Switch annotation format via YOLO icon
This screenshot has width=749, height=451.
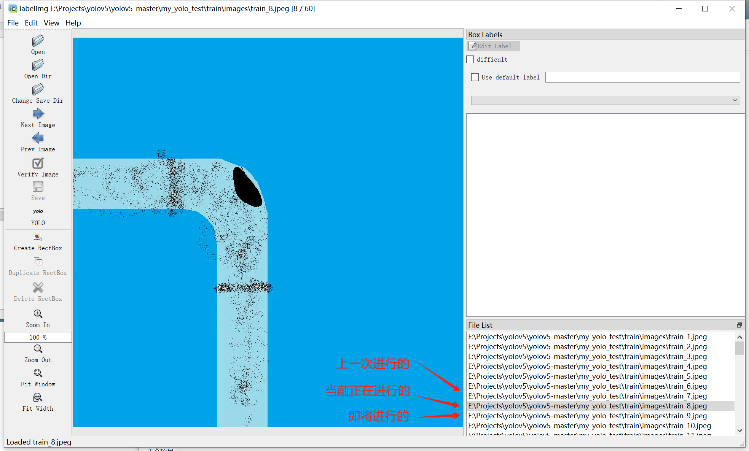pyautogui.click(x=38, y=211)
